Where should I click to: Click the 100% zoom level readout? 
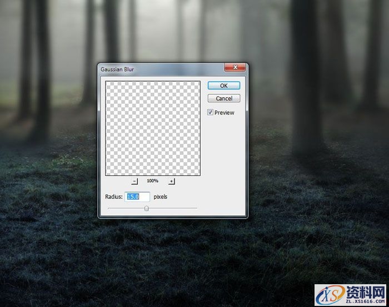click(x=153, y=181)
